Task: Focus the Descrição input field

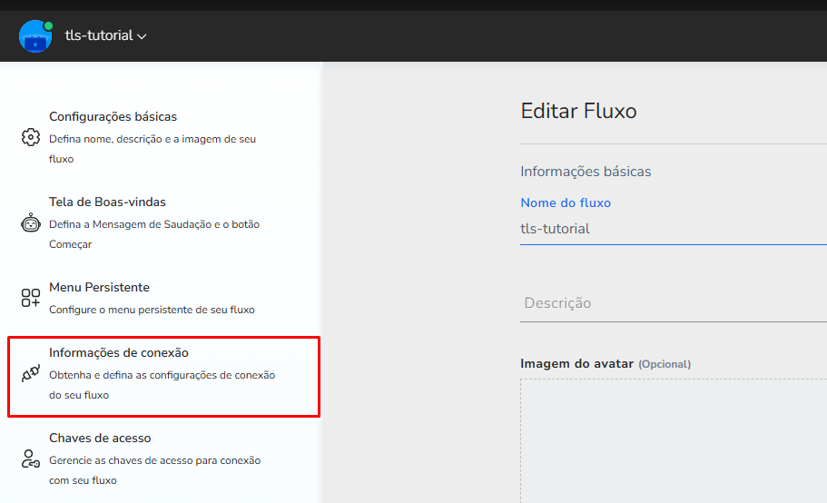Action: [x=672, y=303]
